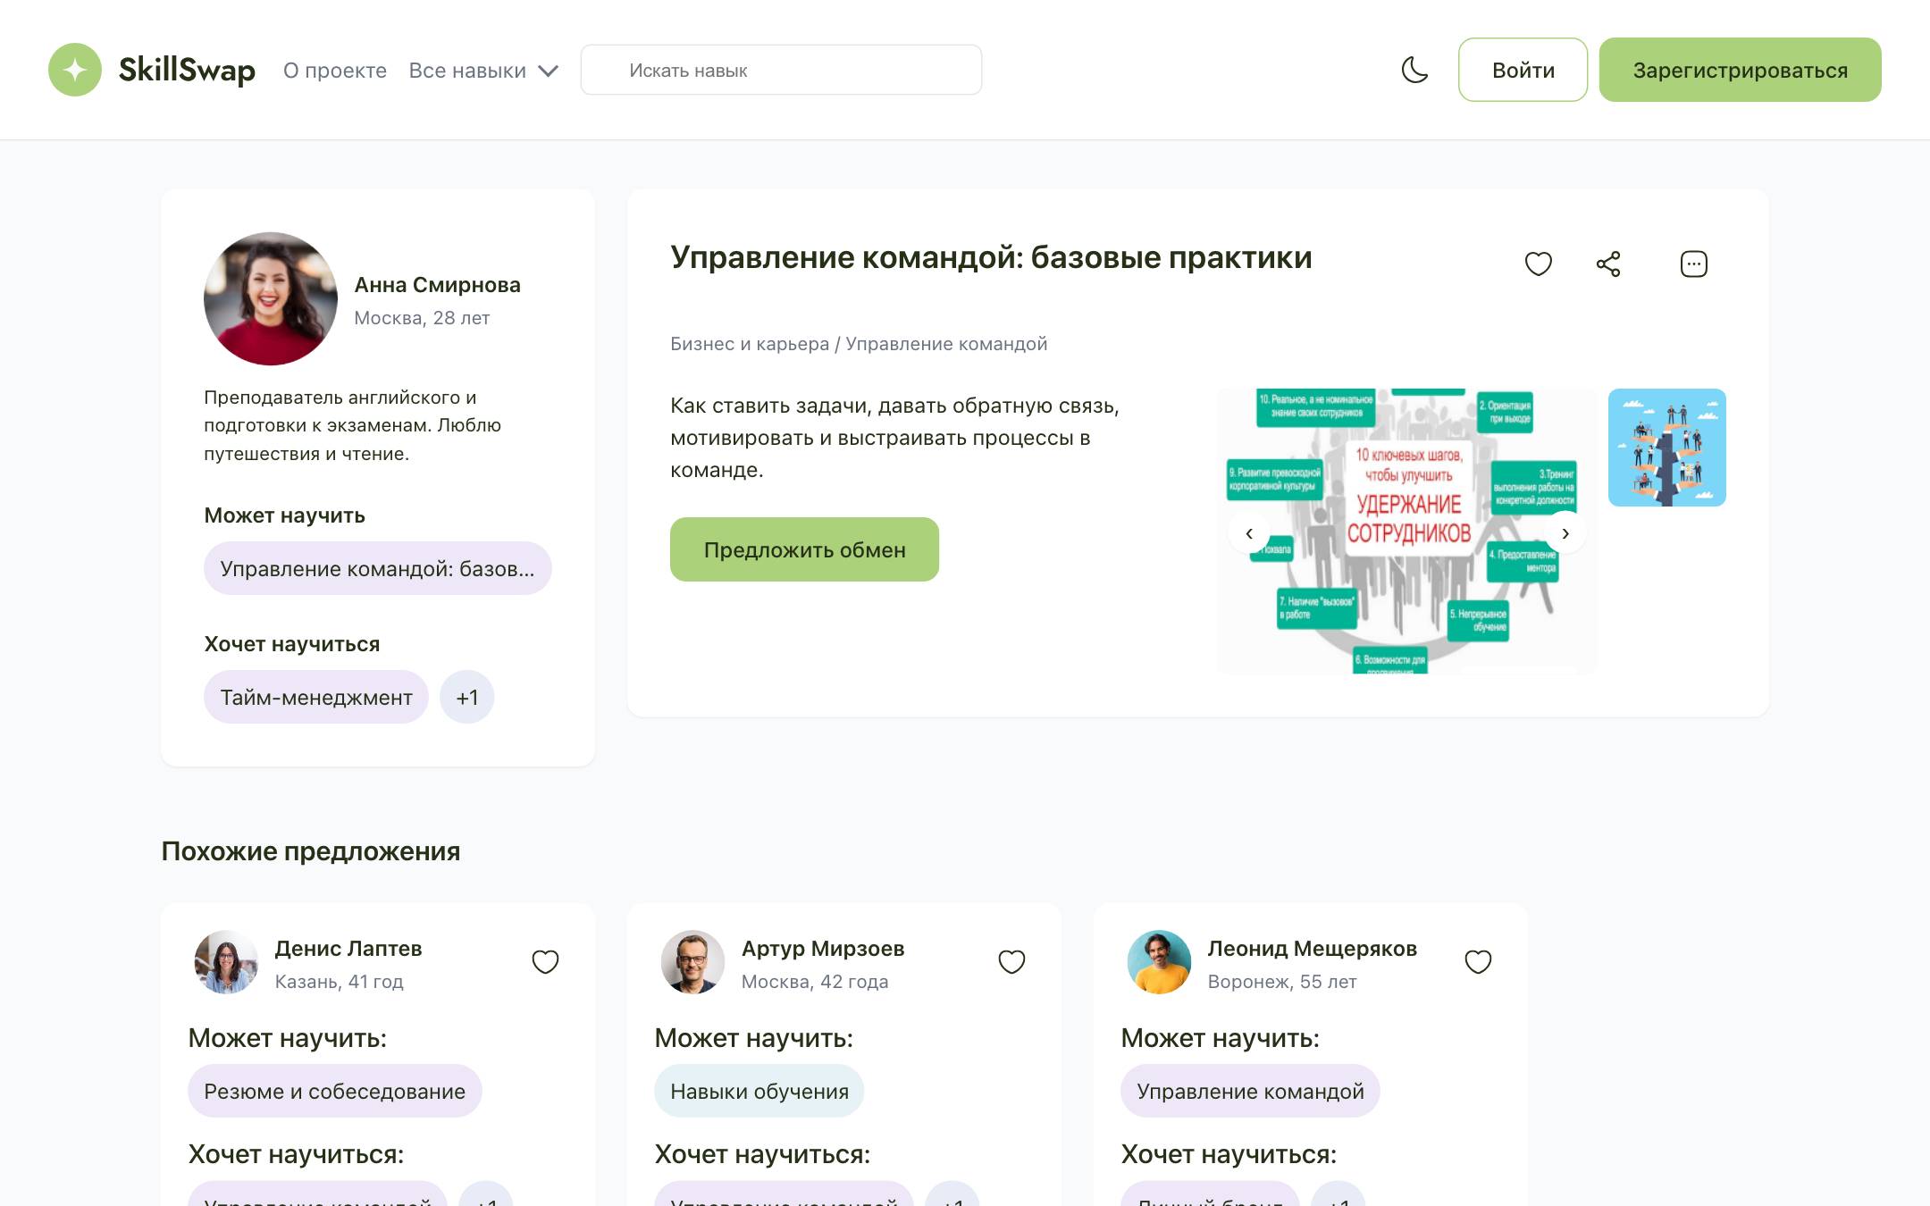Open Денис Лаптев's avatar
Viewport: 1930px width, 1206px height.
[226, 962]
